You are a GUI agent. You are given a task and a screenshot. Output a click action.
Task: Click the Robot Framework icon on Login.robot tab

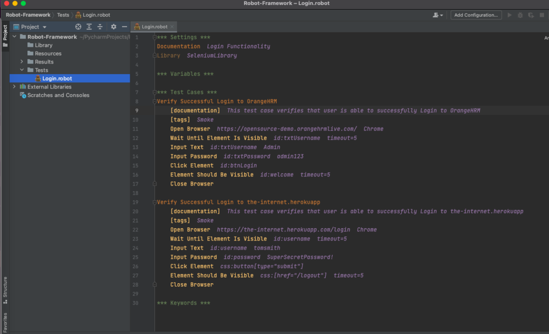[x=137, y=26]
